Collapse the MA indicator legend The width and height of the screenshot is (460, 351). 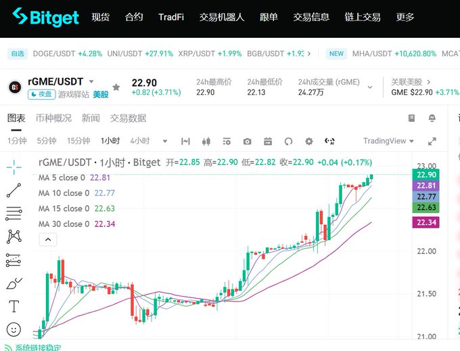pos(48,240)
